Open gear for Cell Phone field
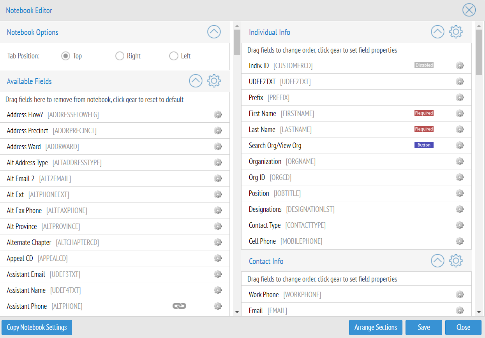The width and height of the screenshot is (485, 338). pyautogui.click(x=460, y=241)
